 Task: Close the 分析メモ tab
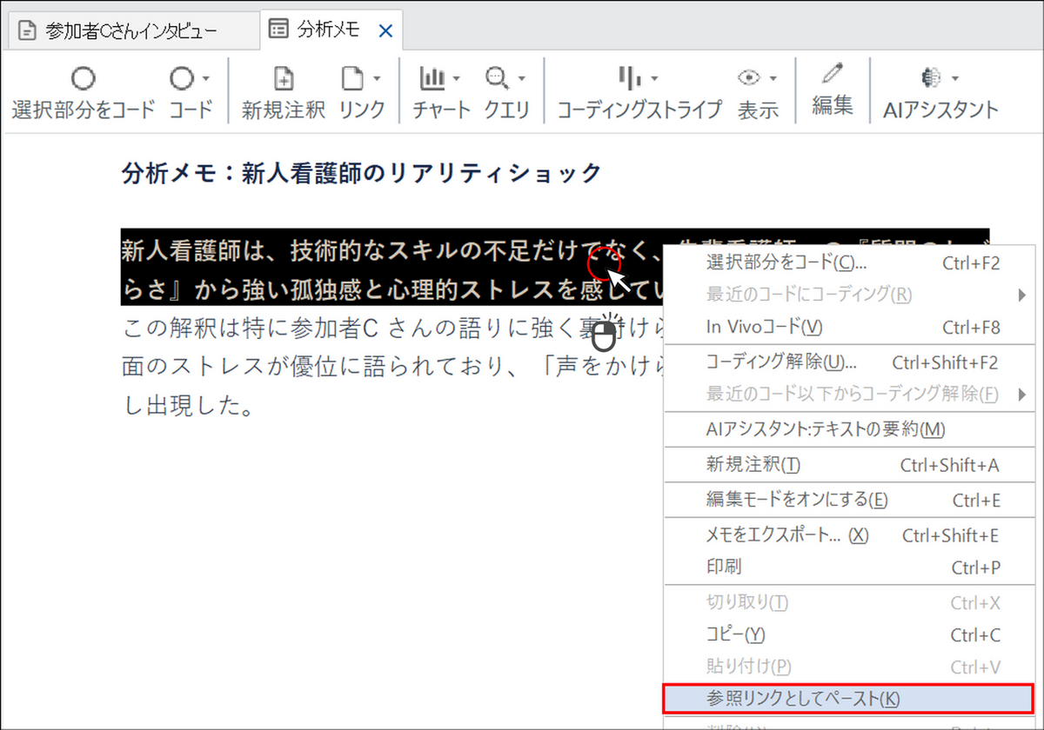click(385, 31)
